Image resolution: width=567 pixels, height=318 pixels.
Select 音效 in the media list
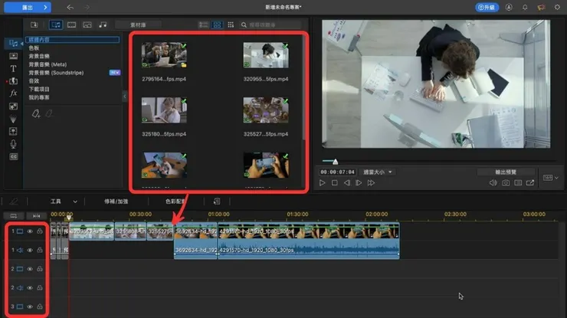pyautogui.click(x=34, y=80)
